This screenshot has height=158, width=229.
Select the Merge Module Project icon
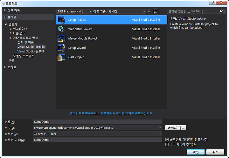click(x=61, y=38)
